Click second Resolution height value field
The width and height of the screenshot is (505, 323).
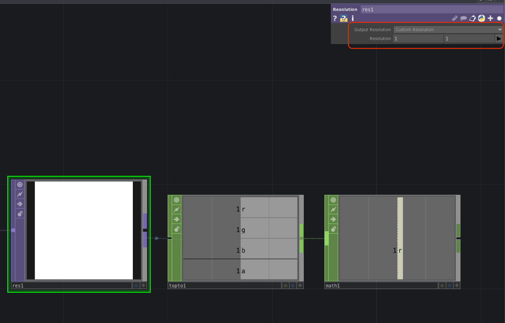click(x=469, y=39)
